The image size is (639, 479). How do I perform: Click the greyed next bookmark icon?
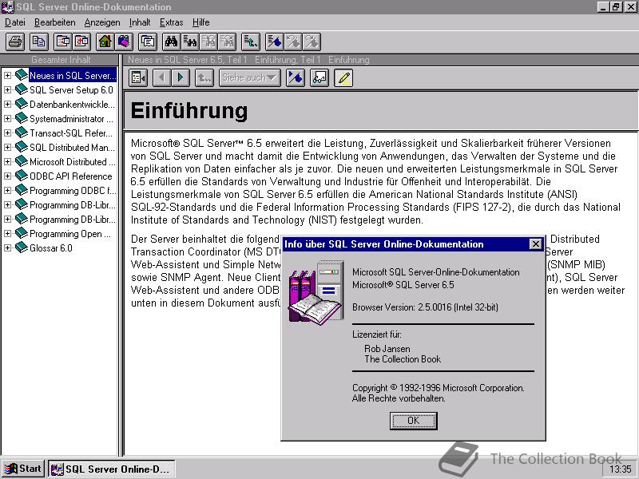point(312,42)
